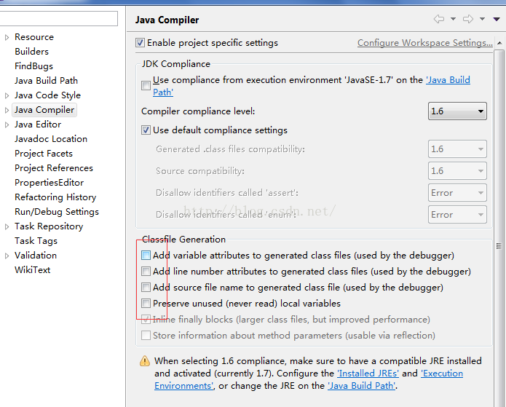Open Generated .class files compatibility dropdown

457,149
